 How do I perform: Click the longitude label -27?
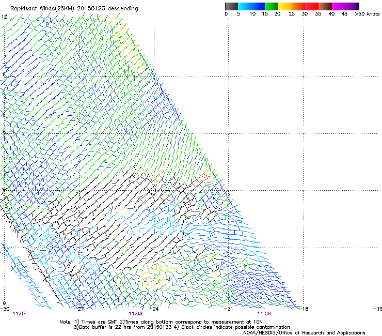click(79, 309)
